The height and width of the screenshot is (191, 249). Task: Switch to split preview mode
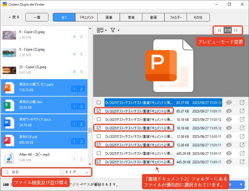click(228, 30)
